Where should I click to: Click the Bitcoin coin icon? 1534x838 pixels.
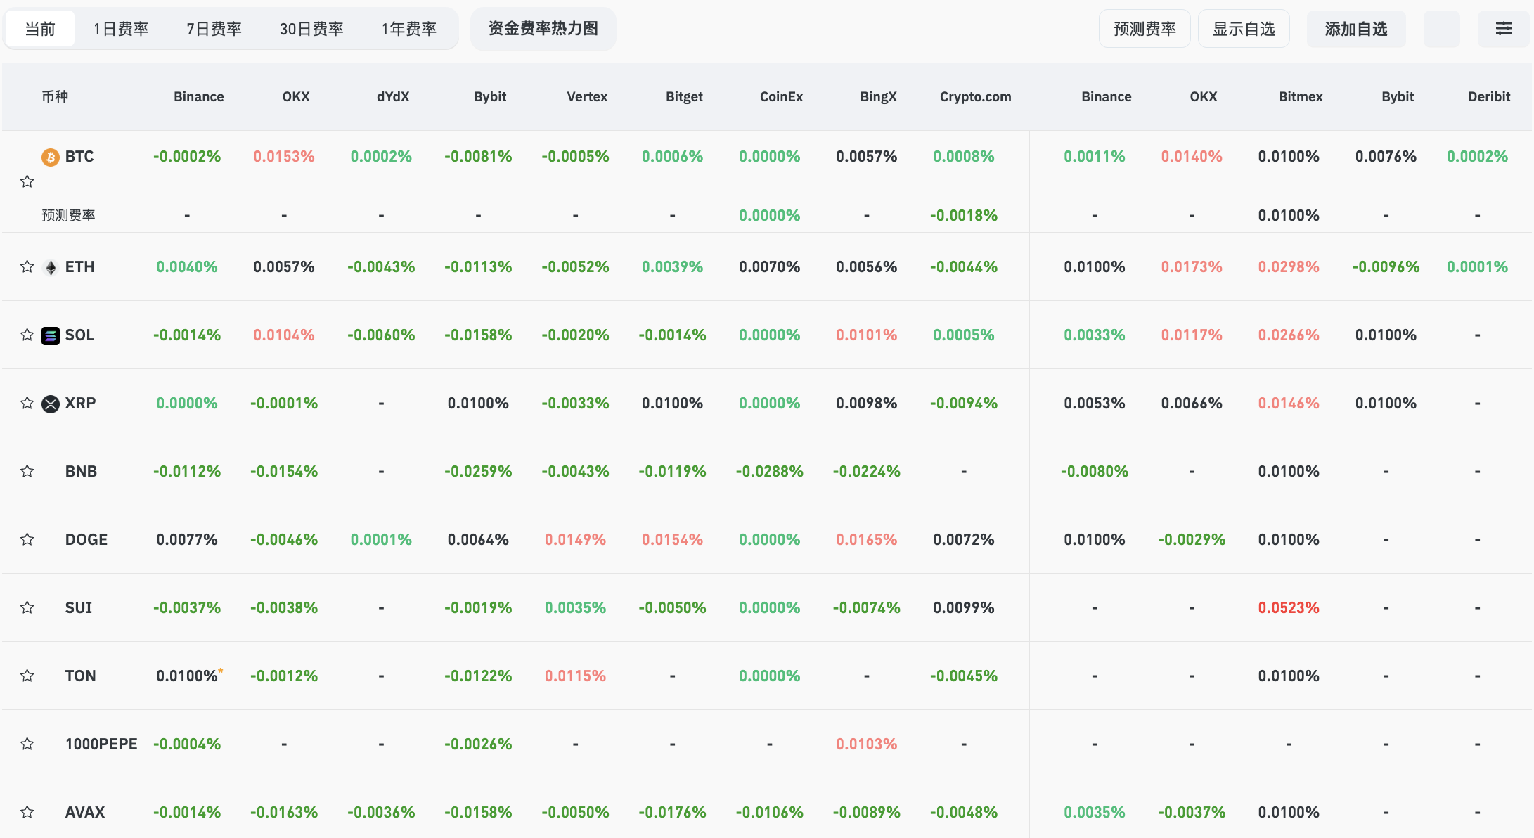tap(51, 157)
